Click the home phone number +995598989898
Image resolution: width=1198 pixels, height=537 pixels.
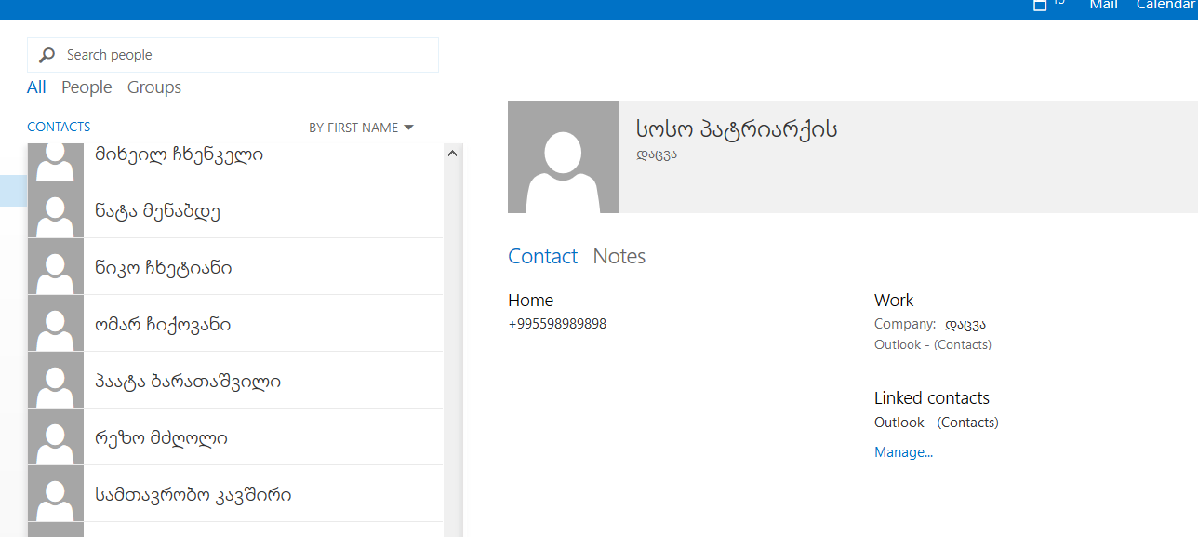pos(557,325)
